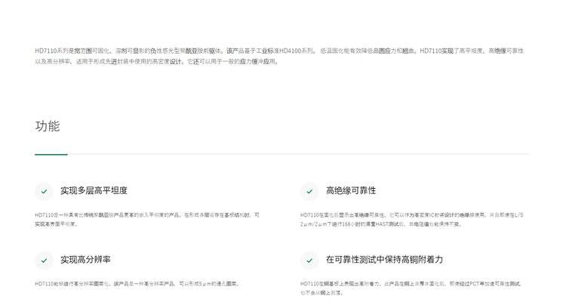The image size is (566, 305).
Task: Click the description under 在可靠性测试中保持高铜附着力
Action: tap(411, 288)
